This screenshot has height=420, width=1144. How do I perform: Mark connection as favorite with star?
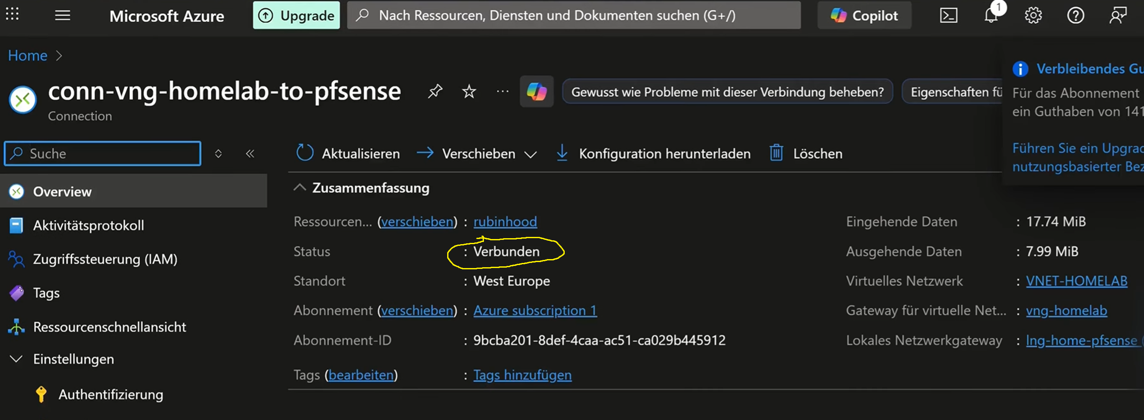(x=469, y=92)
